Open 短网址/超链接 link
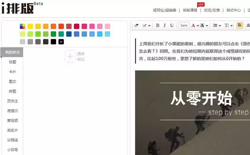Image resolution: width=250 pixels, height=155 pixels. pos(164,10)
